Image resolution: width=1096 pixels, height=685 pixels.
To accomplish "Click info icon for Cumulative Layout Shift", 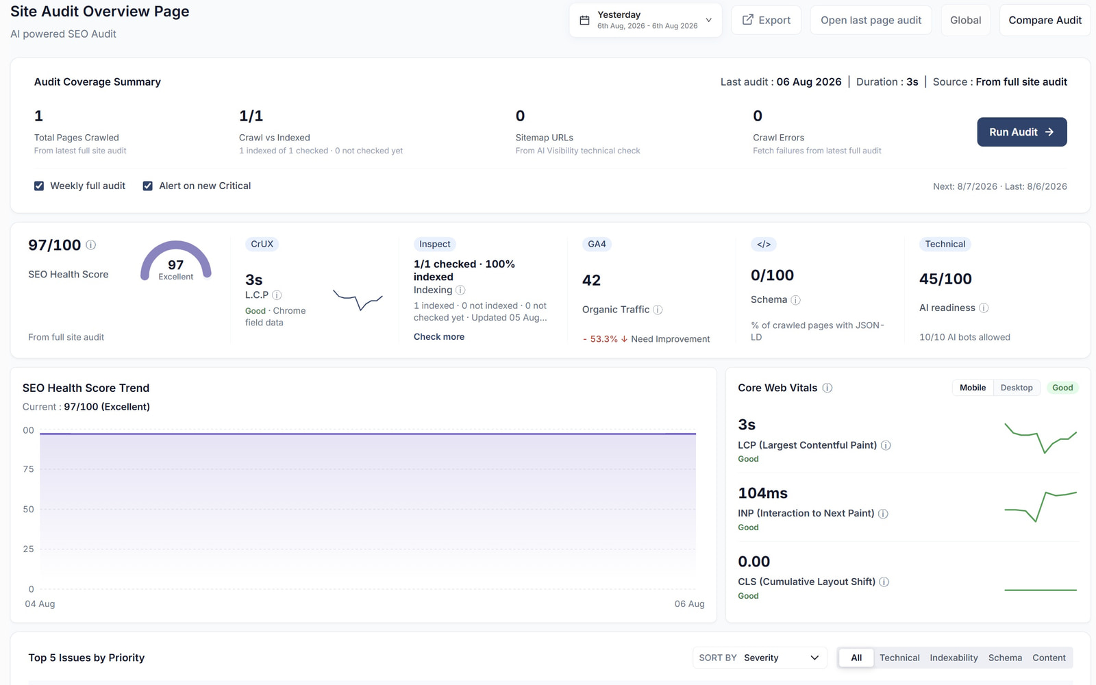I will coord(884,582).
